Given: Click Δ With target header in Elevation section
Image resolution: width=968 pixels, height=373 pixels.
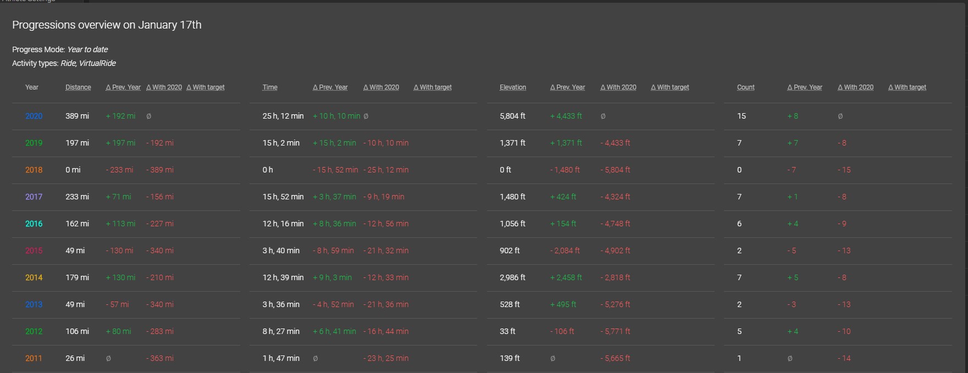Looking at the screenshot, I should [670, 87].
